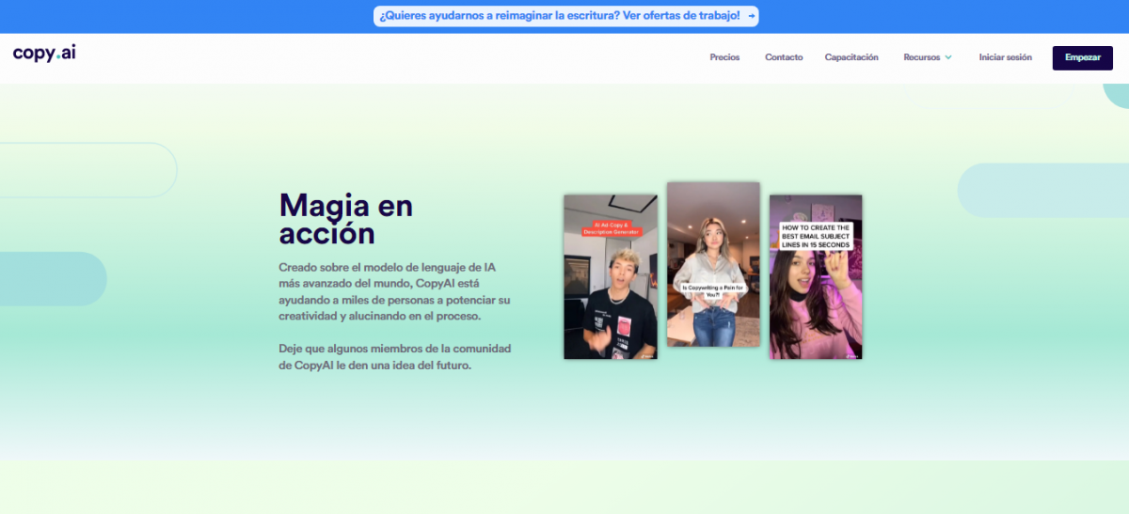Select Capacitación in the navigation bar

(x=851, y=57)
